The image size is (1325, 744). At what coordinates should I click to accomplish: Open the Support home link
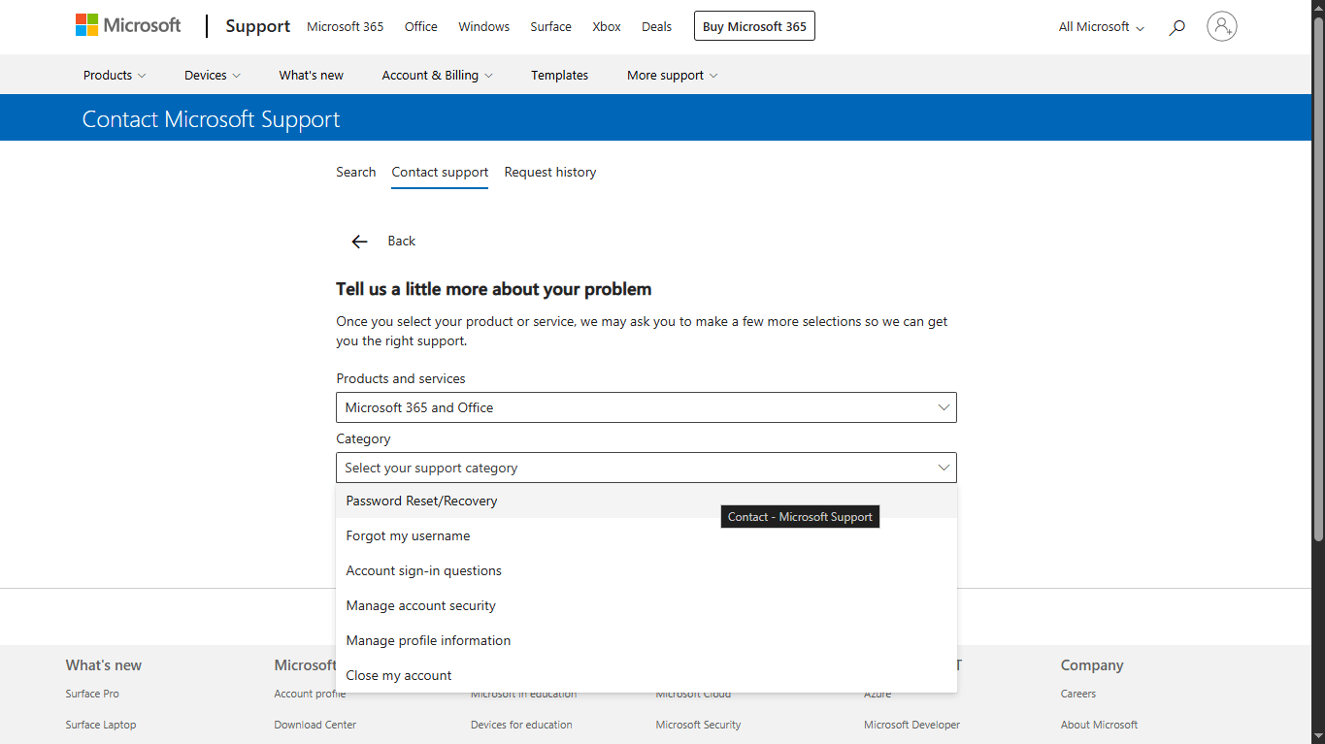pyautogui.click(x=257, y=26)
